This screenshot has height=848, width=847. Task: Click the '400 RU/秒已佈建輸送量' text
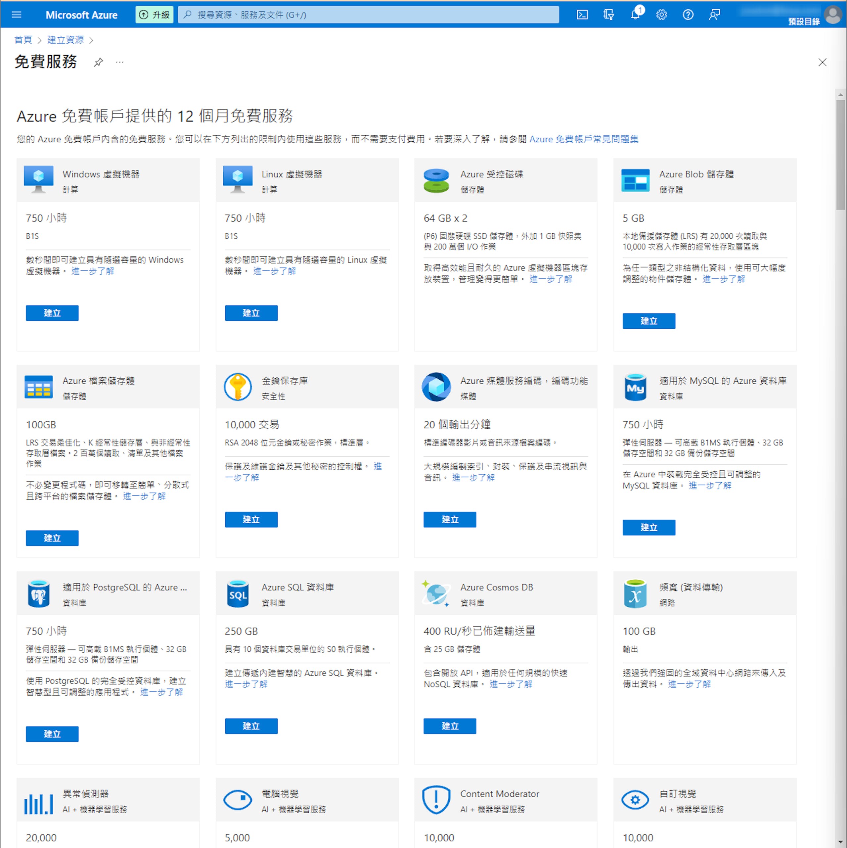point(479,631)
